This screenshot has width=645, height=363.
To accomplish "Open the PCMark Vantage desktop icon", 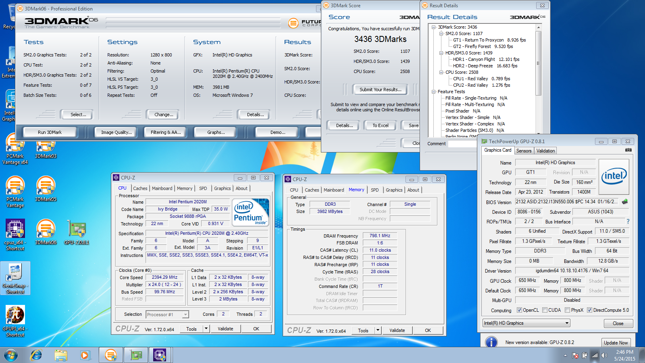I will pos(15,192).
